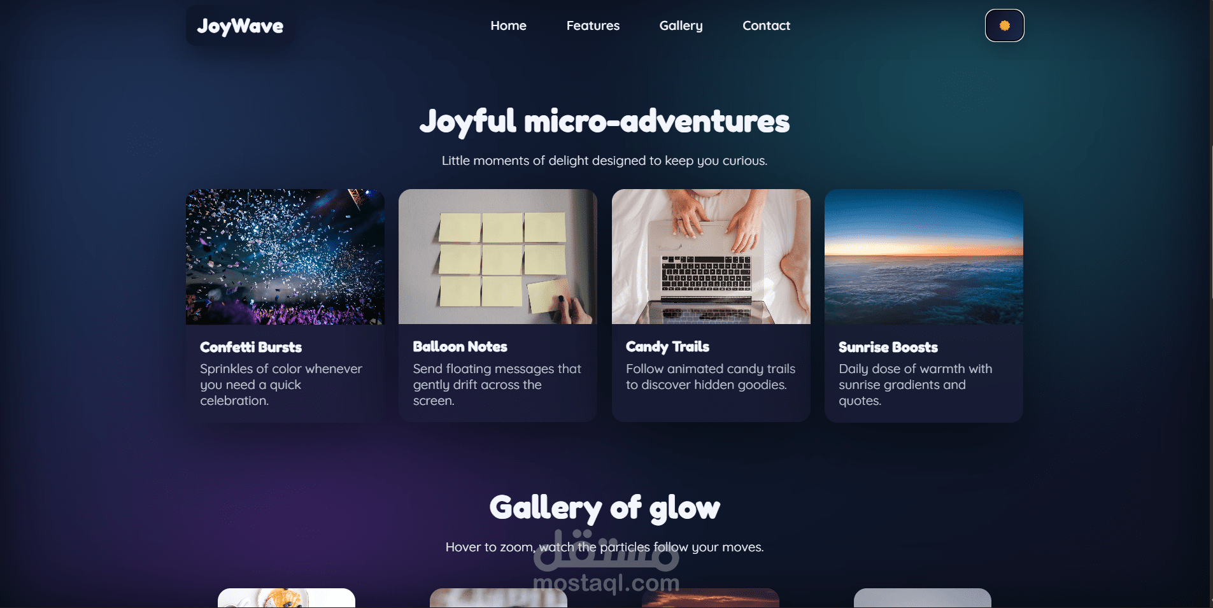Click the JoyWave logo

(240, 26)
